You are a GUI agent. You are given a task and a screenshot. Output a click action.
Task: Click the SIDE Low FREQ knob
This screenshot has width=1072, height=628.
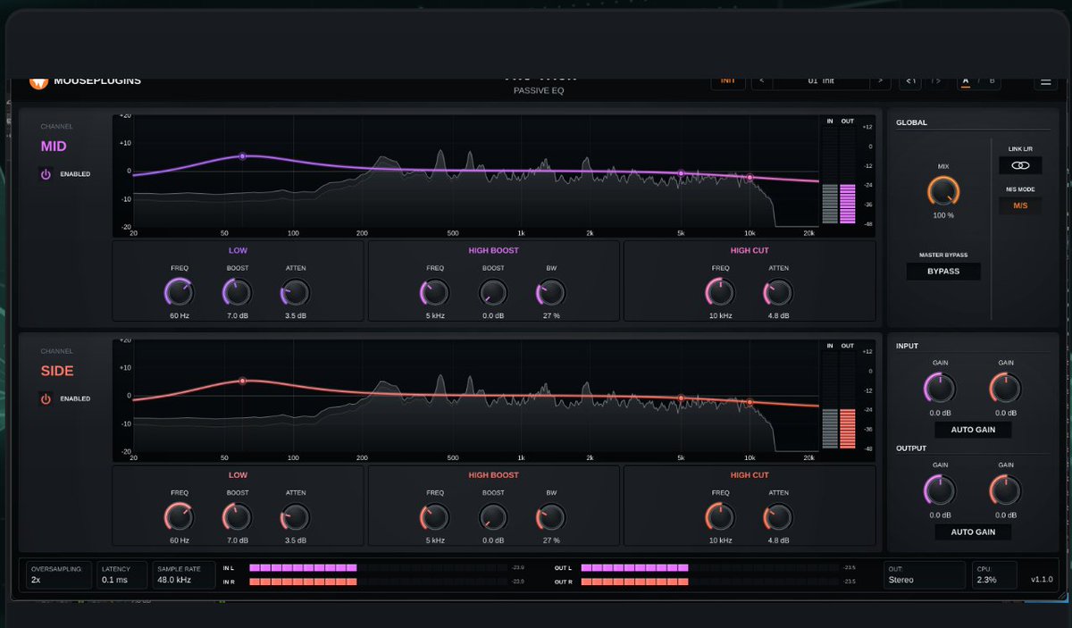[x=180, y=516]
